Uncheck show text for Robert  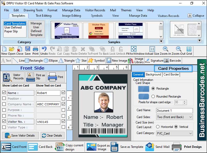coord(63,92)
